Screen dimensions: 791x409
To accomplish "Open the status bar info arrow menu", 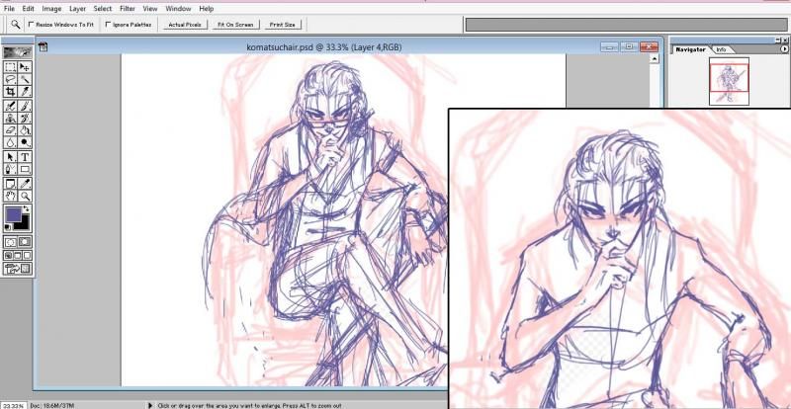I will click(150, 404).
